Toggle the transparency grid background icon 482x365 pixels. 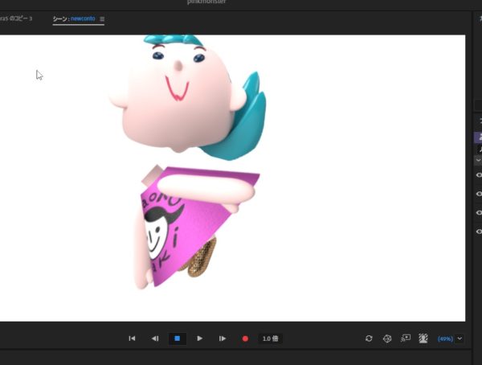point(423,338)
